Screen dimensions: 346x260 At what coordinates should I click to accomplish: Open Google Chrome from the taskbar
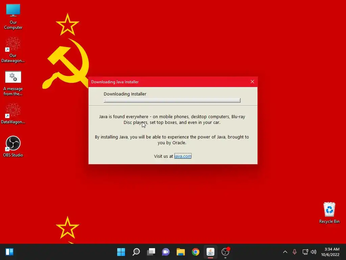click(196, 252)
